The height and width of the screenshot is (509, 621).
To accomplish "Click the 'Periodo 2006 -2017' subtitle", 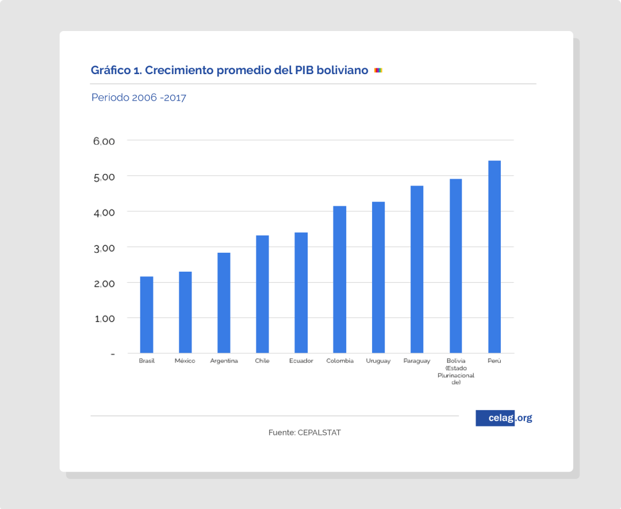I will (x=139, y=98).
